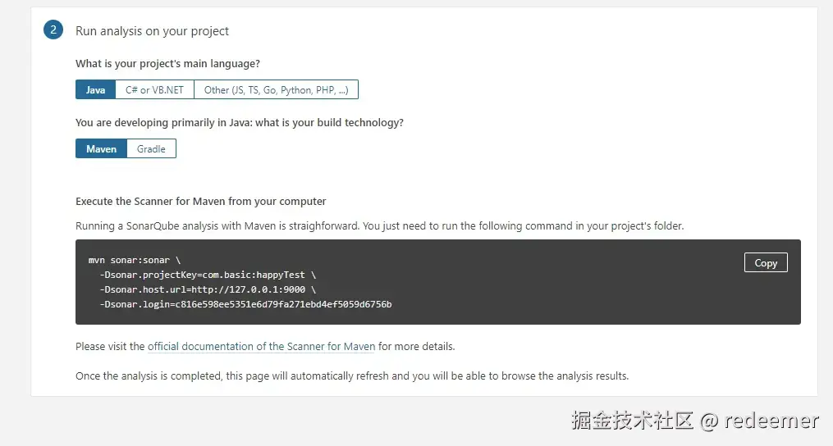Click the 'Run analysis on your project' heading
This screenshot has width=833, height=446.
click(152, 31)
